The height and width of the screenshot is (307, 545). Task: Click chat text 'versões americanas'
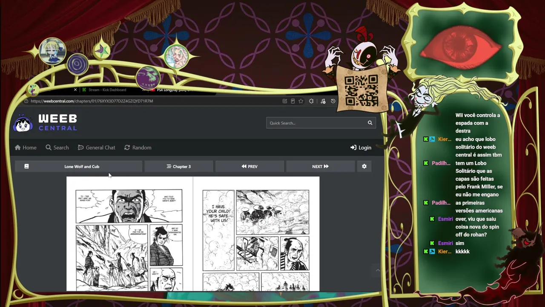[x=479, y=211]
